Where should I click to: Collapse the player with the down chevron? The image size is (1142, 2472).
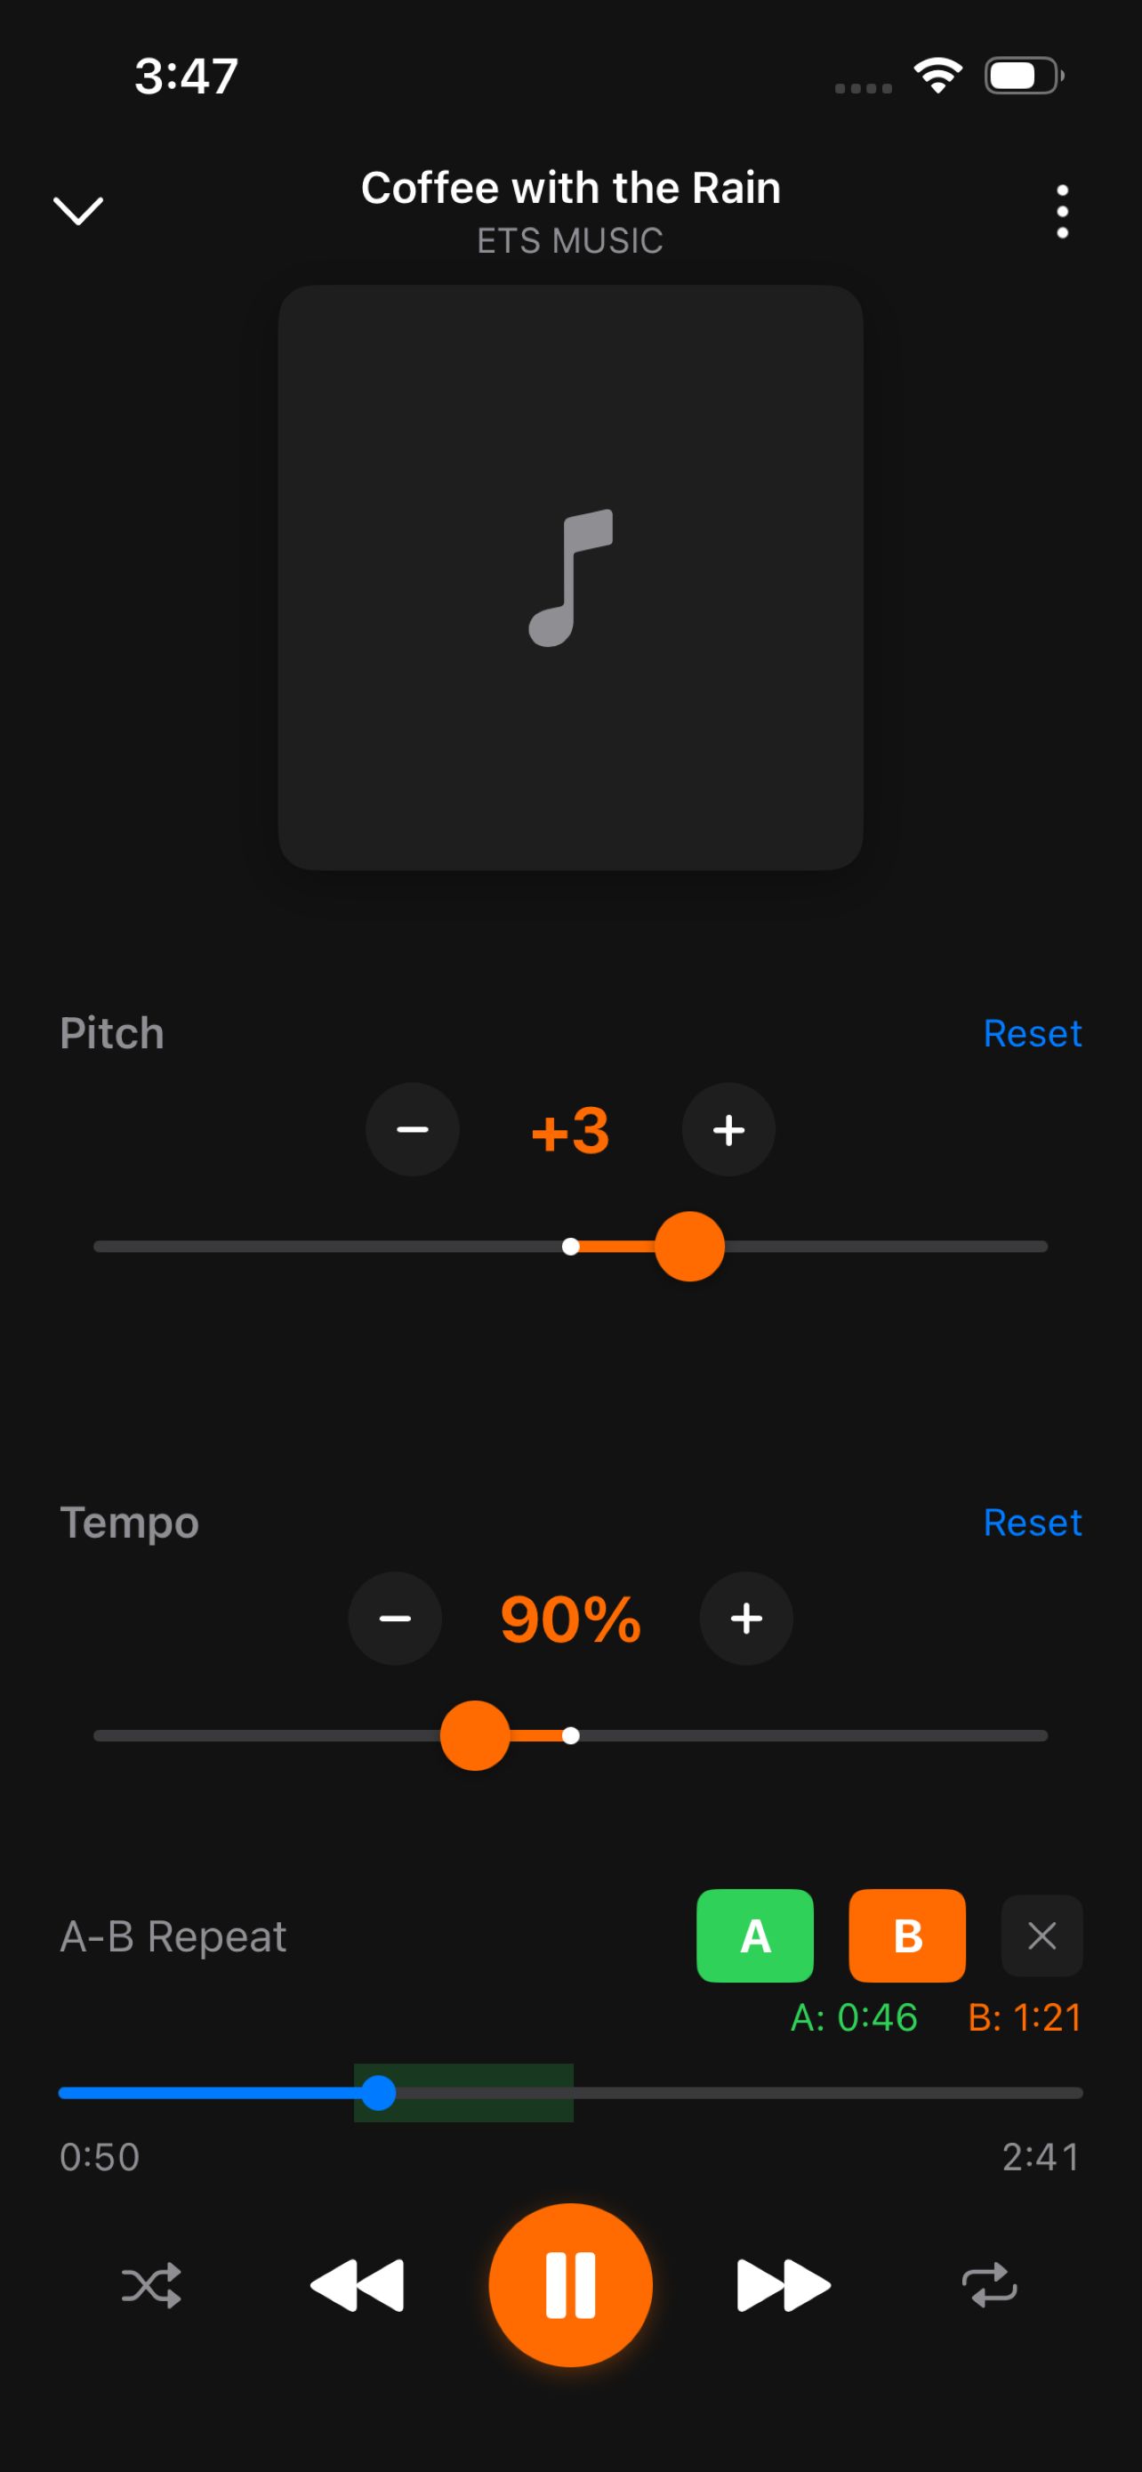pyautogui.click(x=77, y=210)
